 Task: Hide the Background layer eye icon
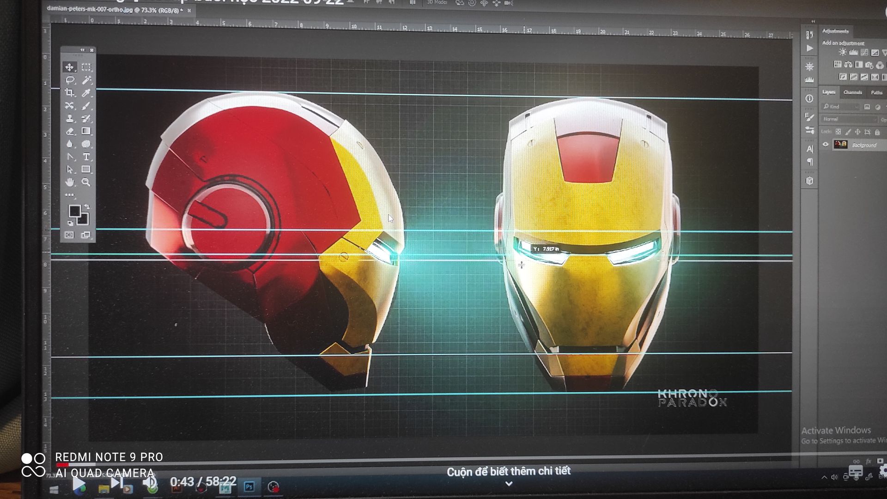826,145
